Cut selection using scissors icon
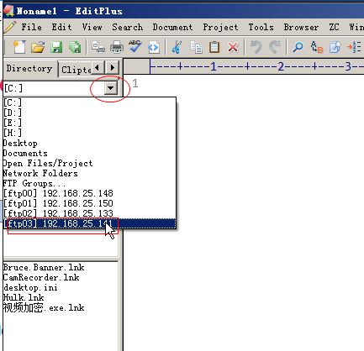This screenshot has height=351, width=364. [x=177, y=47]
